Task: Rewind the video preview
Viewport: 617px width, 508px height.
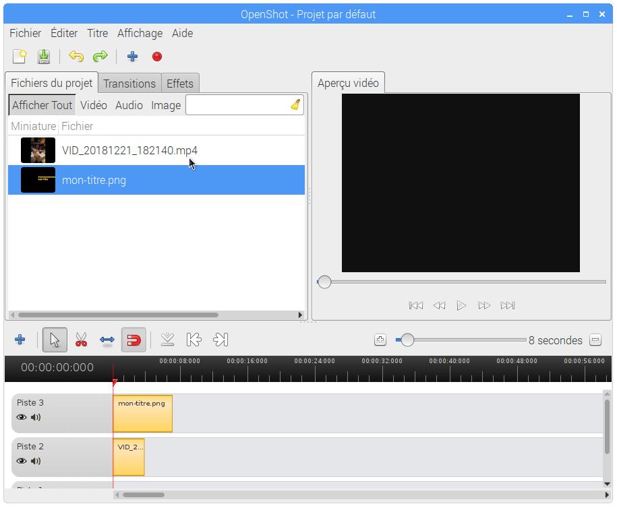Action: pos(439,305)
